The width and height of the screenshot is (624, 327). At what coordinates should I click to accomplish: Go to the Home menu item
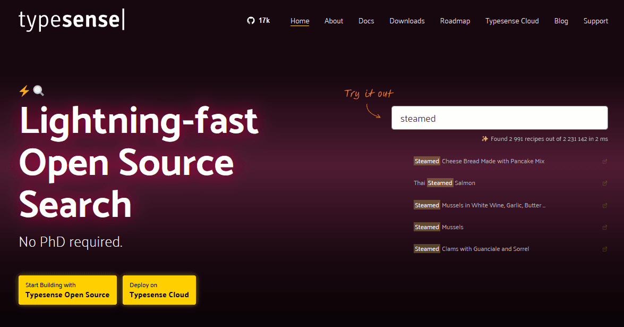point(300,21)
